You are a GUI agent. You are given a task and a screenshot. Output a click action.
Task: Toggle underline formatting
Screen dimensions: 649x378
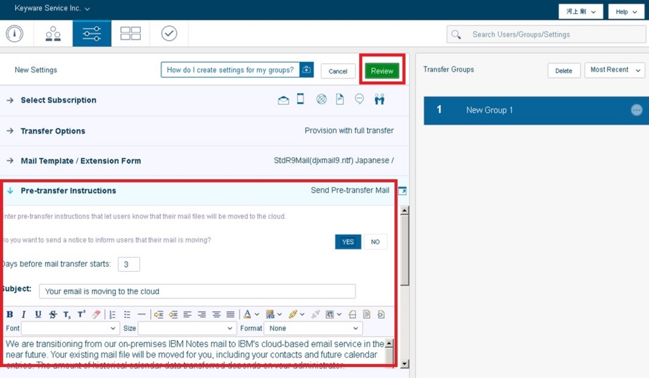point(38,314)
